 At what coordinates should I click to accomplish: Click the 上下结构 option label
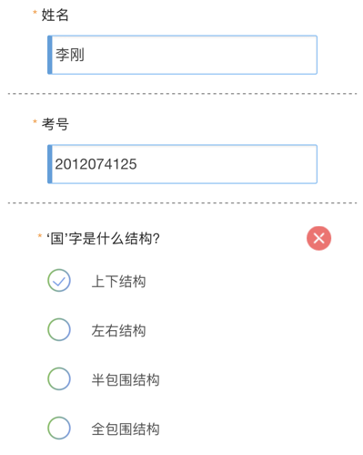tap(118, 281)
